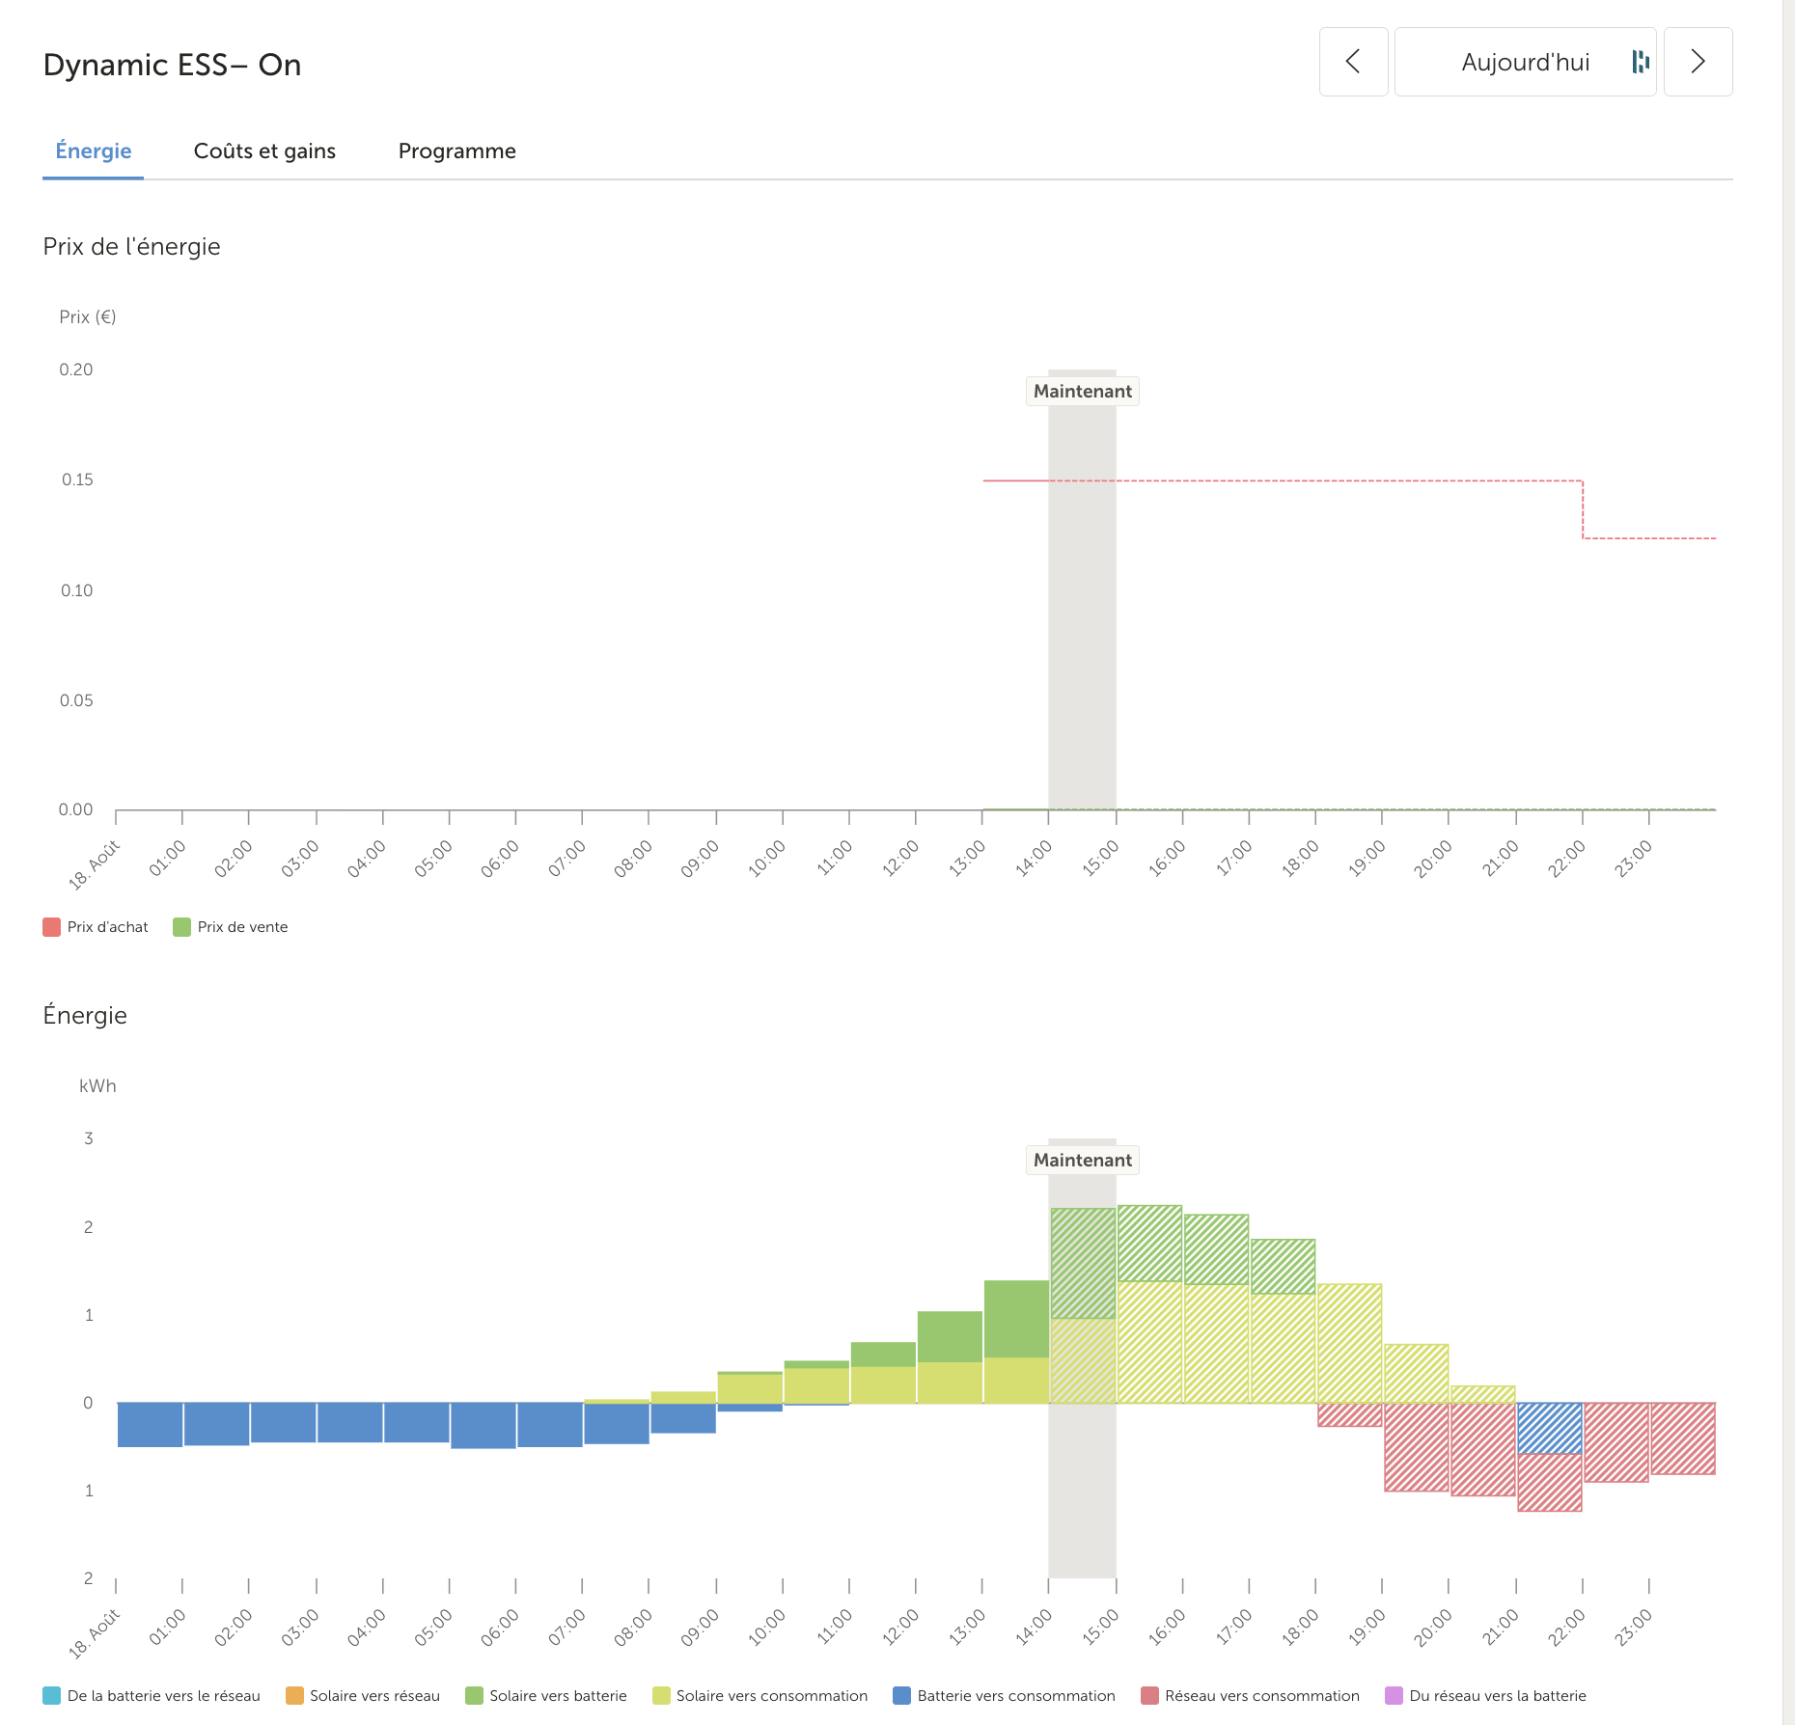Image resolution: width=1795 pixels, height=1725 pixels.
Task: Switch to the Énergie tab
Action: (94, 151)
